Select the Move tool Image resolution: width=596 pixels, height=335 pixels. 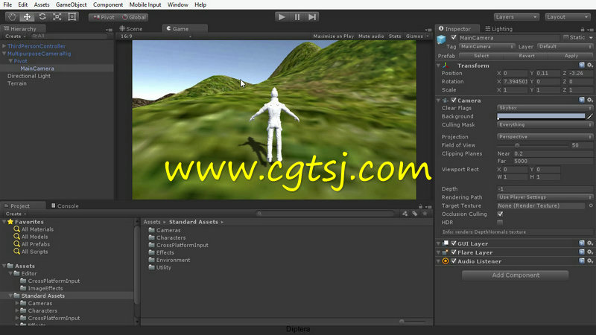(27, 16)
